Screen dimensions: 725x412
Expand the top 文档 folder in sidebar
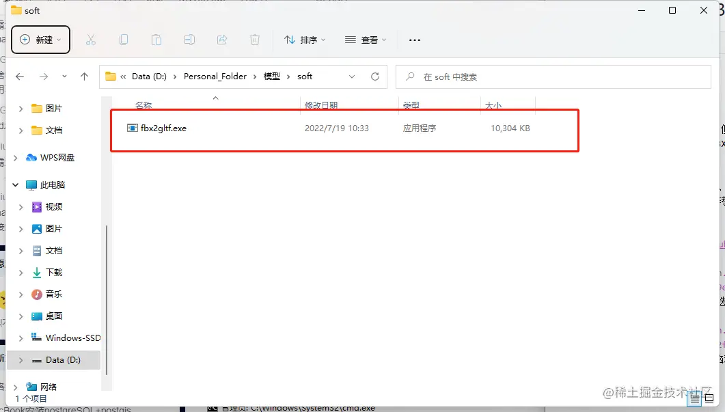coord(20,131)
